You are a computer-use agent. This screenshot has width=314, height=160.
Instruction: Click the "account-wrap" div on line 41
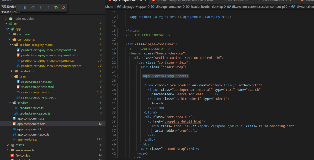tap(170, 149)
